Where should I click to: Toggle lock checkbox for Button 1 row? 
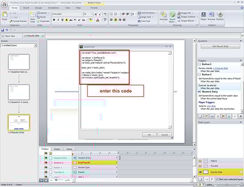pyautogui.click(x=51, y=168)
